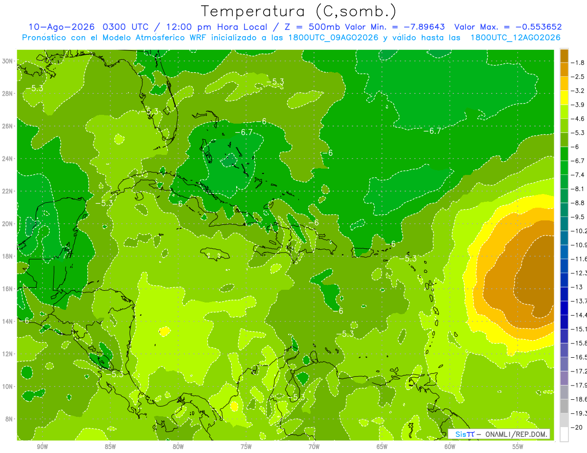587x453 pixels.
Task: Click the "85W" longitude label
Action: point(110,447)
